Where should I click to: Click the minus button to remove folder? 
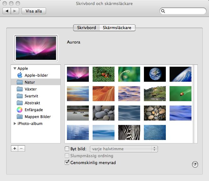pyautogui.click(x=22, y=148)
